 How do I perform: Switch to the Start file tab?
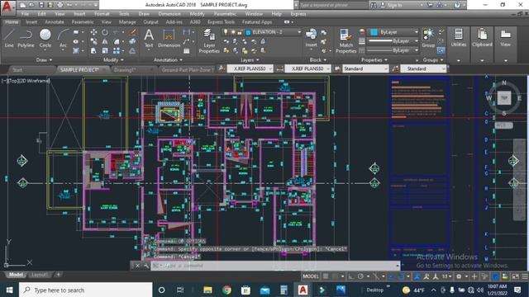point(17,69)
